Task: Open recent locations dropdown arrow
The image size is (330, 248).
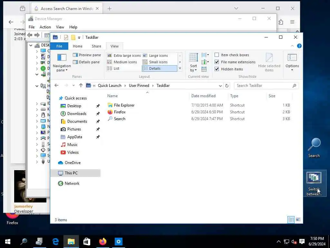Action: coord(73,85)
